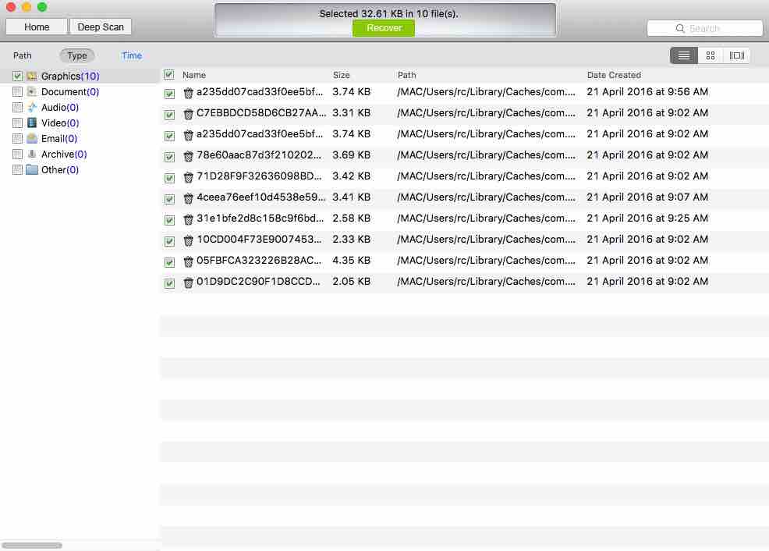The image size is (769, 551).
Task: Click the Video category icon
Action: coord(32,123)
